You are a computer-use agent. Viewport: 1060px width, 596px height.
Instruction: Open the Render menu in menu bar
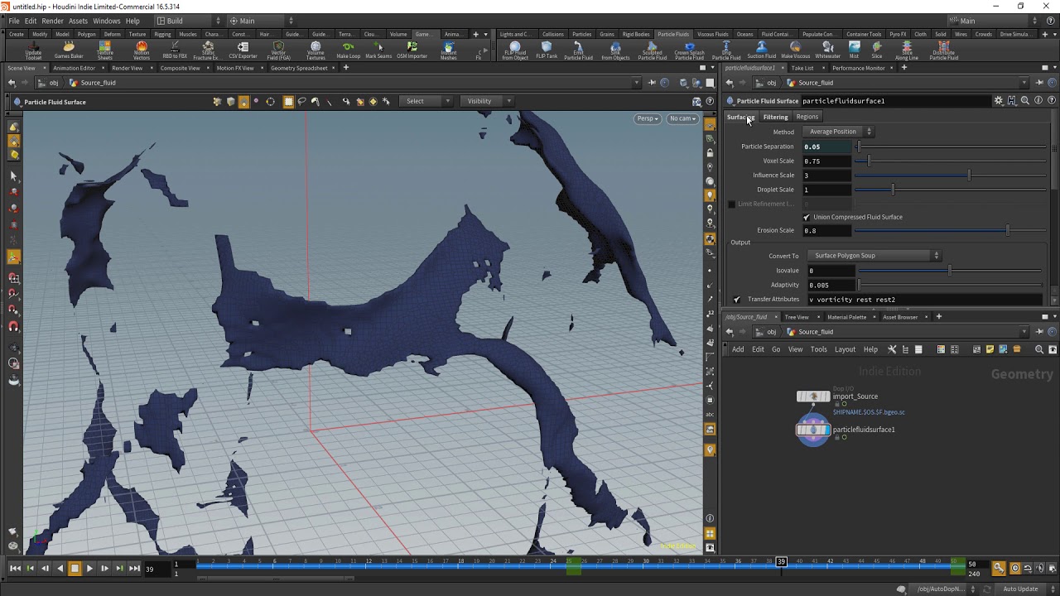(52, 21)
